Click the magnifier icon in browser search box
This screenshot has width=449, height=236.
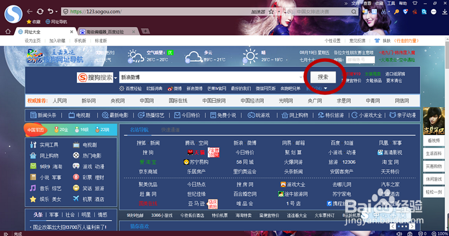[354, 12]
